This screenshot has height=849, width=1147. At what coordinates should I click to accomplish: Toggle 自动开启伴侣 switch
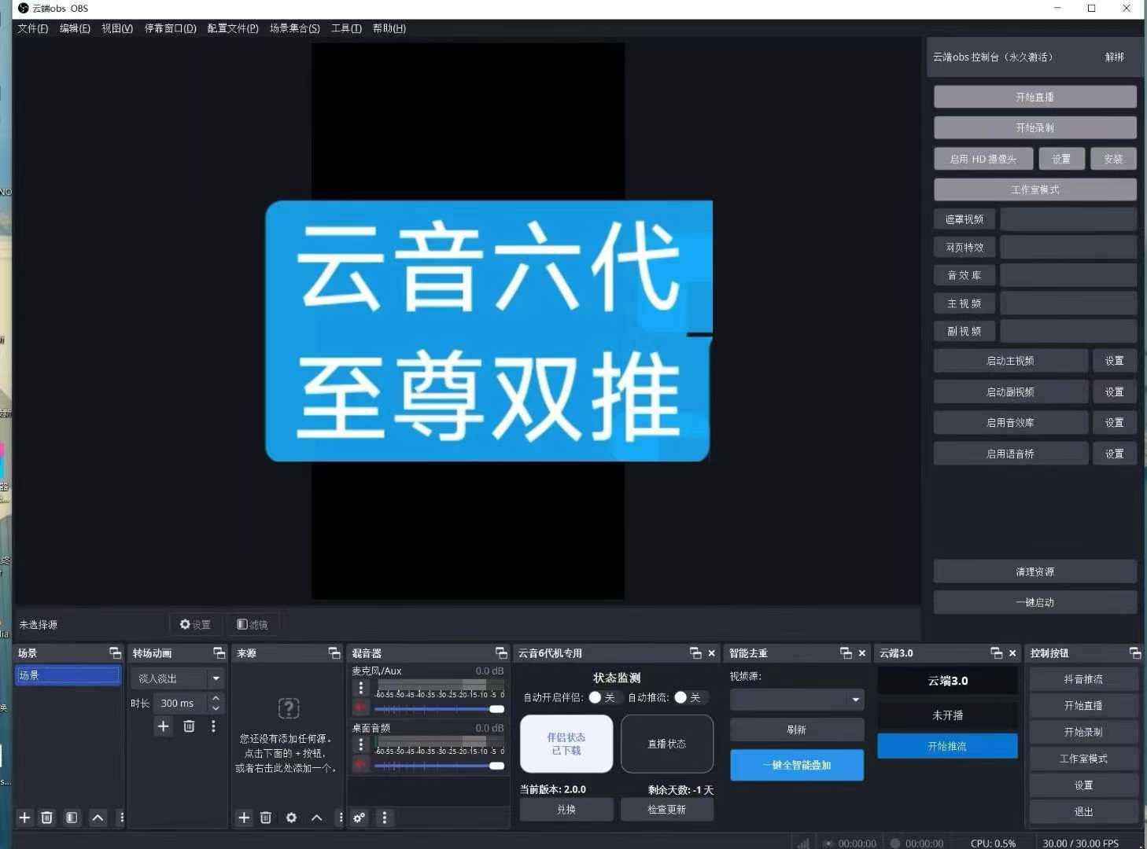[603, 697]
